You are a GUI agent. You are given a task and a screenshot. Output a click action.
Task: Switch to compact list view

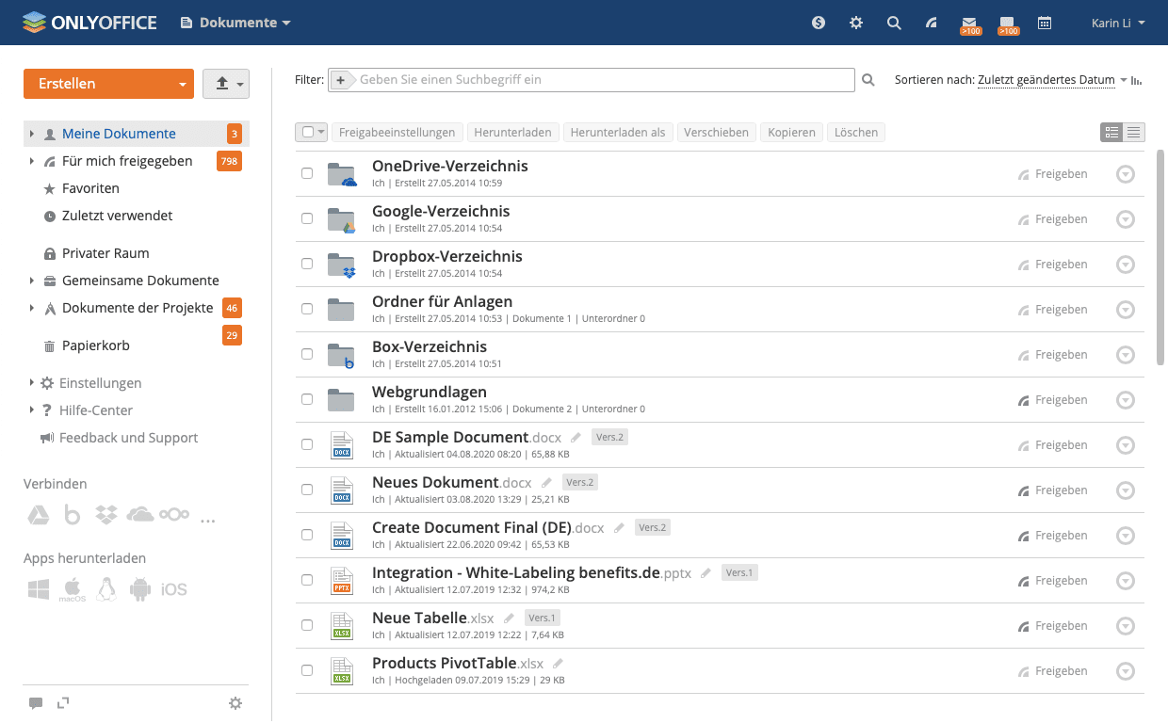tap(1134, 133)
